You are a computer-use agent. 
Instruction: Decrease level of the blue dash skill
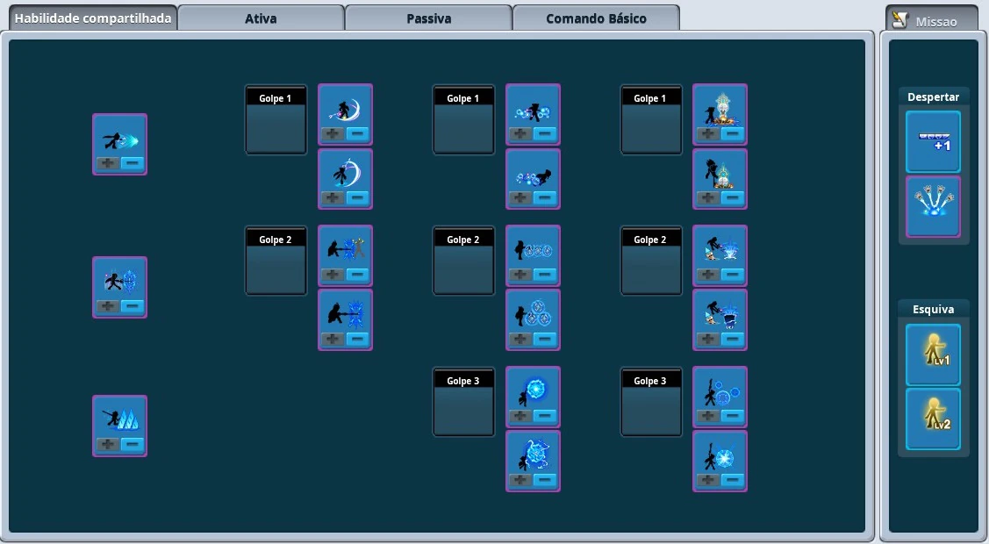(x=132, y=163)
